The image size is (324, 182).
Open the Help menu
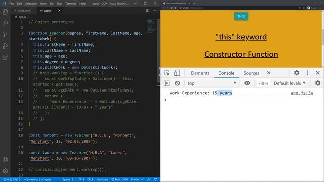pyautogui.click(x=83, y=4)
